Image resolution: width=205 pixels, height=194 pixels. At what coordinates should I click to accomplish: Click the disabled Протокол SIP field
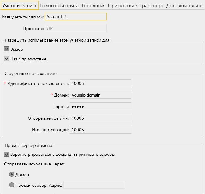[x=76, y=28]
